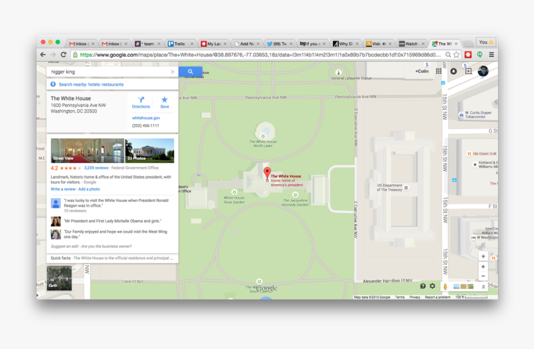Save the place with the star icon
Image resolution: width=534 pixels, height=349 pixels.
point(165,102)
